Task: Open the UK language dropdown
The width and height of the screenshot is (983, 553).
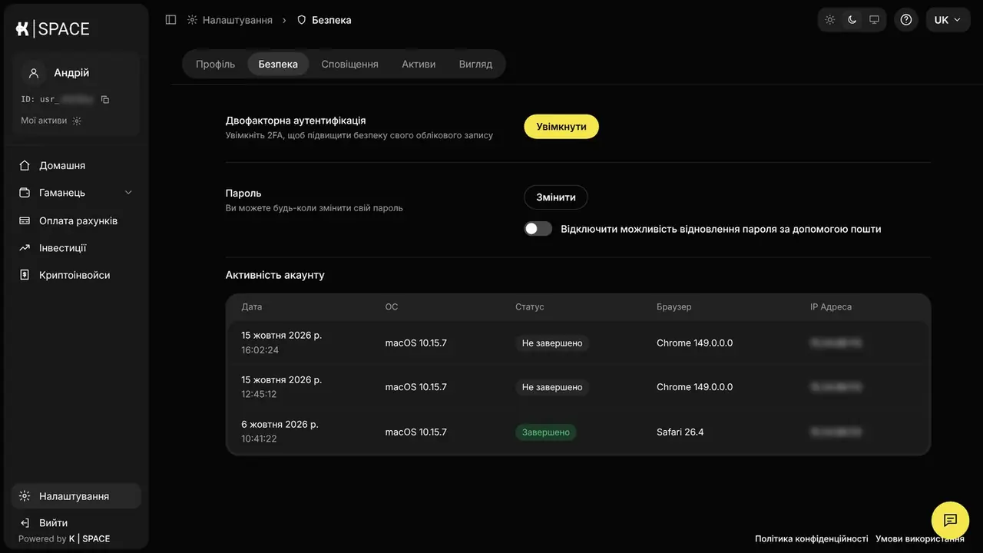Action: (x=948, y=20)
